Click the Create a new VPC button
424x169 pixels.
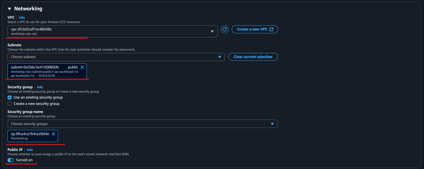[255, 29]
